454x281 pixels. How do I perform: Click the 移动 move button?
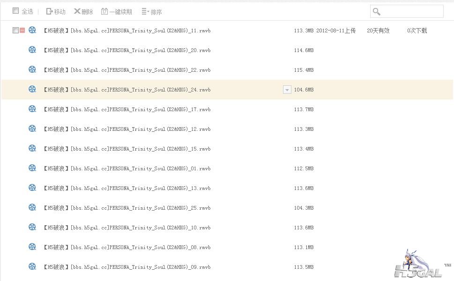[x=56, y=11]
